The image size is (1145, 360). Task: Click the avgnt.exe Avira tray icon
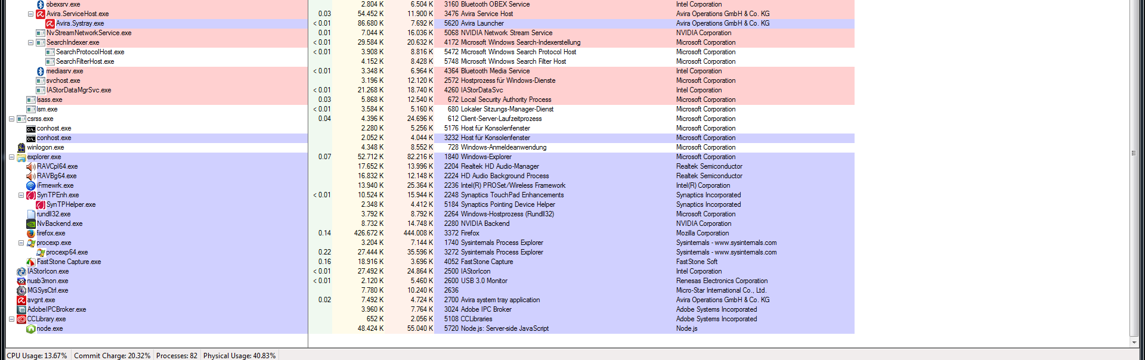click(x=21, y=300)
